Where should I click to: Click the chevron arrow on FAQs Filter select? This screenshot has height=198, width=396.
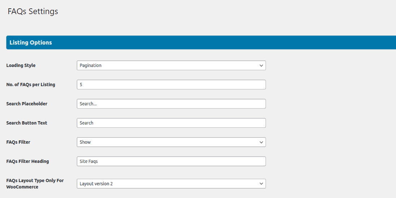[x=261, y=142]
